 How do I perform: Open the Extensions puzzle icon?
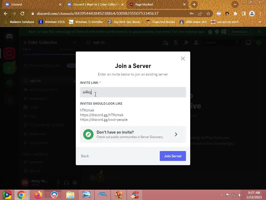(235, 14)
